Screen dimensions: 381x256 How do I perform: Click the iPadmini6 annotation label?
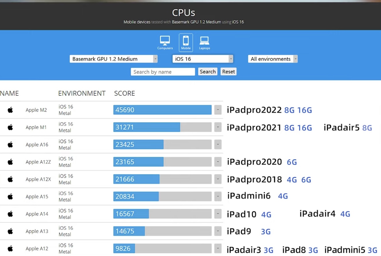click(x=249, y=196)
